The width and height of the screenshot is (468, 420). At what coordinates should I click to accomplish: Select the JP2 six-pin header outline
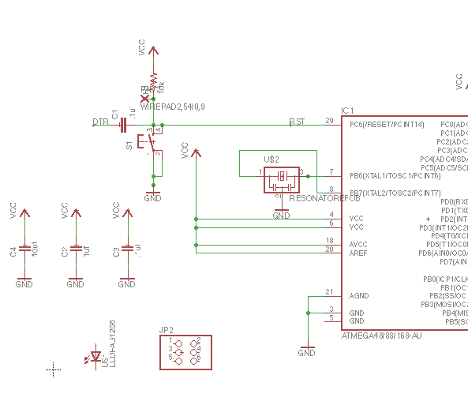pos(186,353)
